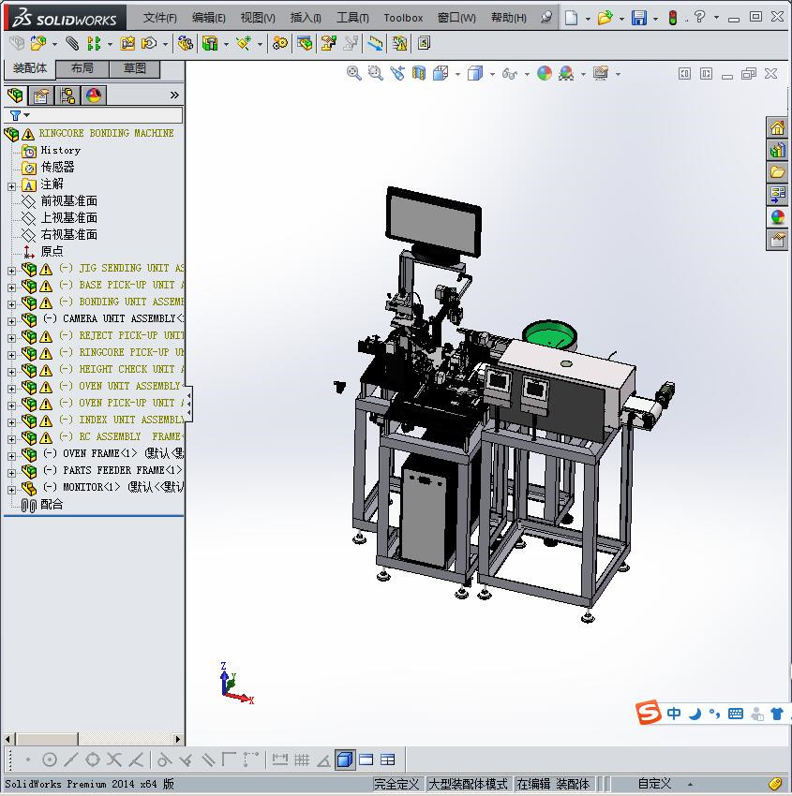792x796 pixels.
Task: Open the 编辑(E) menu
Action: 209,18
